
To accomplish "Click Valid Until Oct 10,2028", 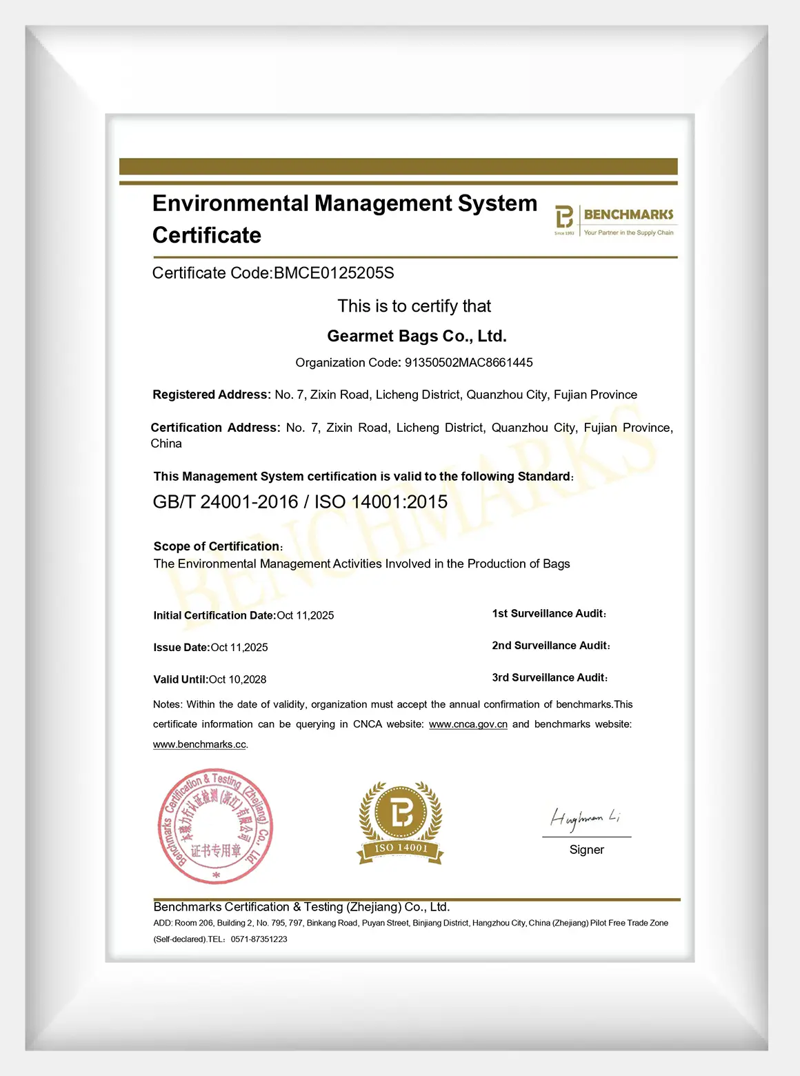I will click(210, 679).
